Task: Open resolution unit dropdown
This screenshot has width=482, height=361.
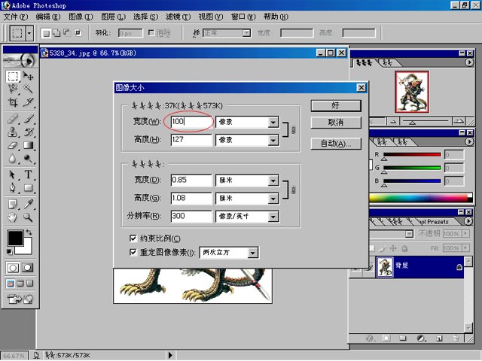Action: [x=273, y=217]
